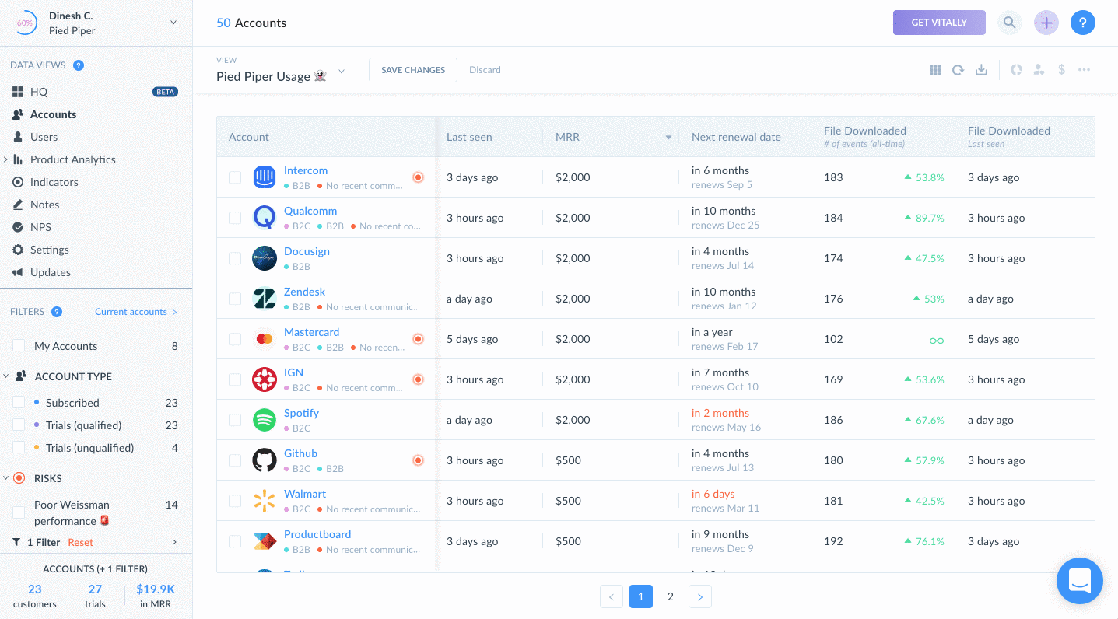Open the Dinesh C. account dropdown
The width and height of the screenshot is (1118, 619).
(173, 23)
